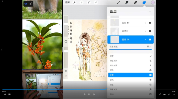Viewport: 178px width, 99px height.
Task: Choose 颜色加深 blend mode
Action: pyautogui.click(x=130, y=61)
